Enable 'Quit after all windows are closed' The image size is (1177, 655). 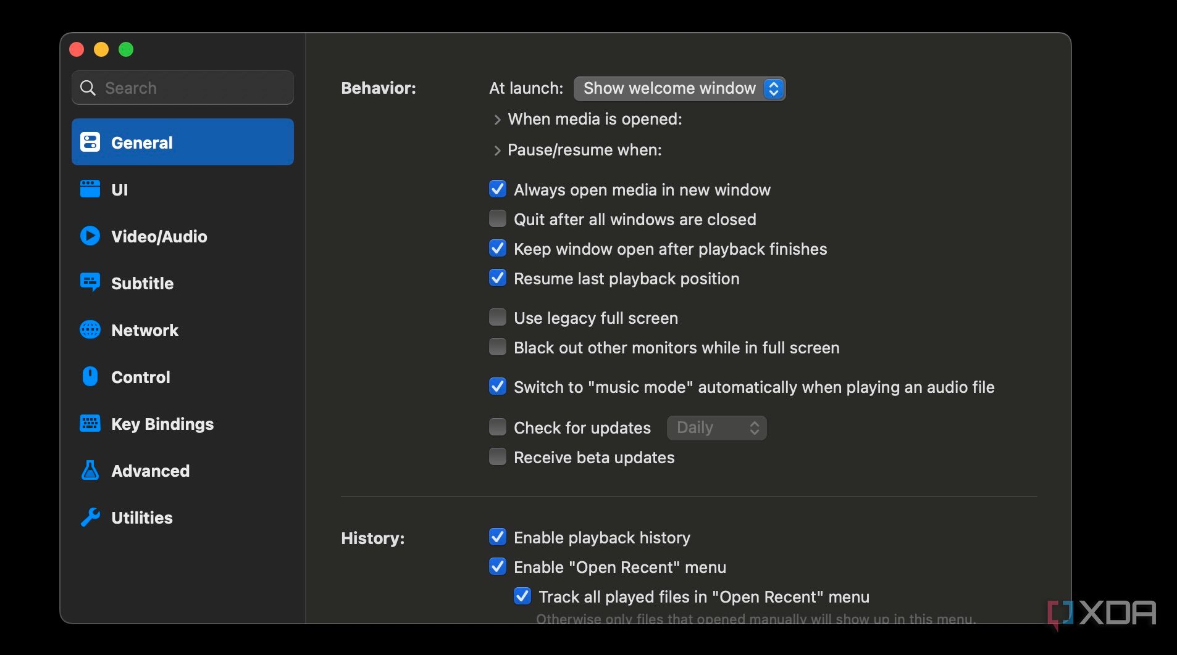point(498,218)
